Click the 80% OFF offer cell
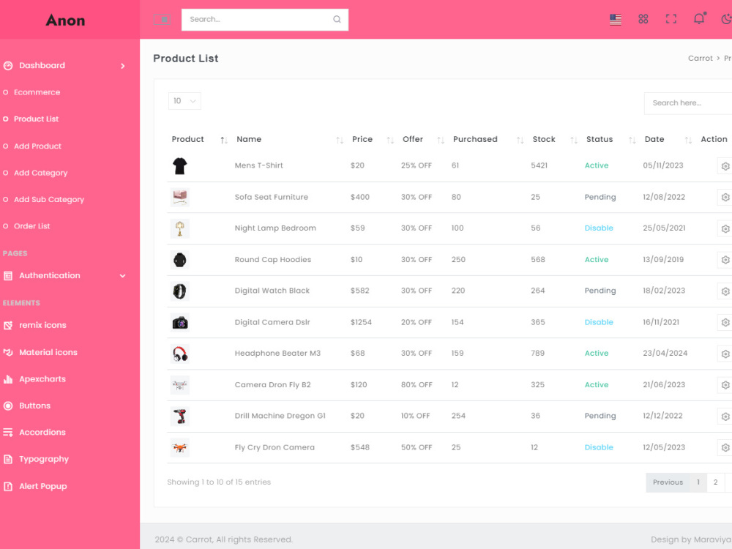This screenshot has height=549, width=732. click(417, 385)
